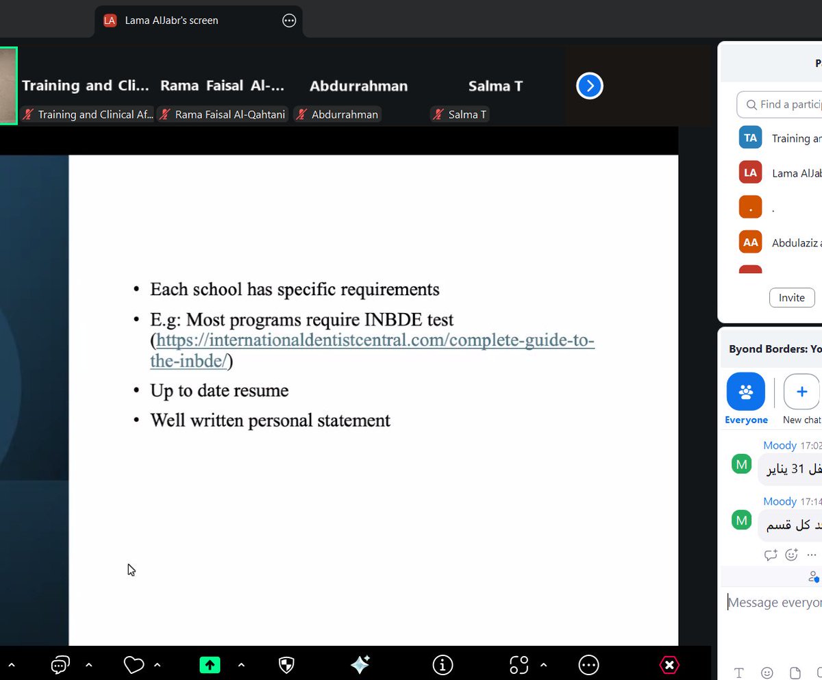The height and width of the screenshot is (680, 822).
Task: Select Abdurrahman video tile
Action: coord(359,86)
